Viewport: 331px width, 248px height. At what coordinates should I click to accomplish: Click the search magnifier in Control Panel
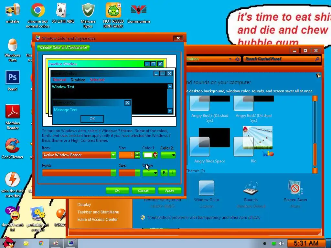pos(317,59)
